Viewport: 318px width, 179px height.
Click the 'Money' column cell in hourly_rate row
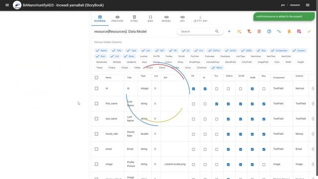coord(299,134)
